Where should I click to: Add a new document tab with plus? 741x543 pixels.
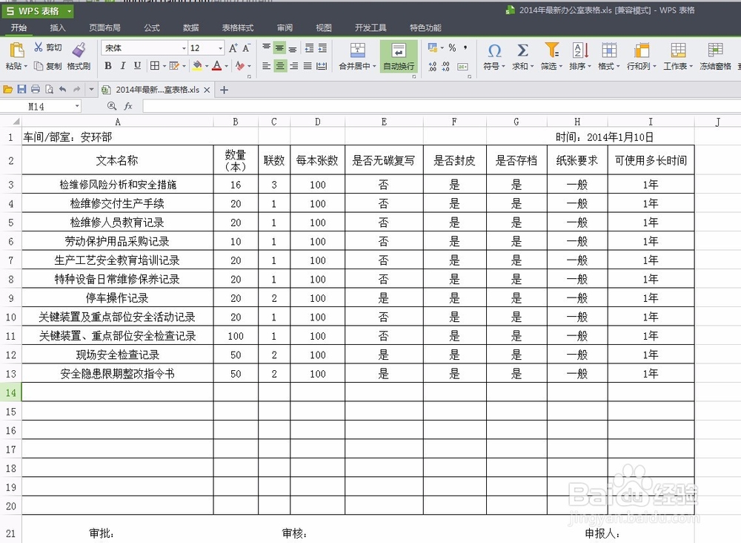tap(225, 90)
